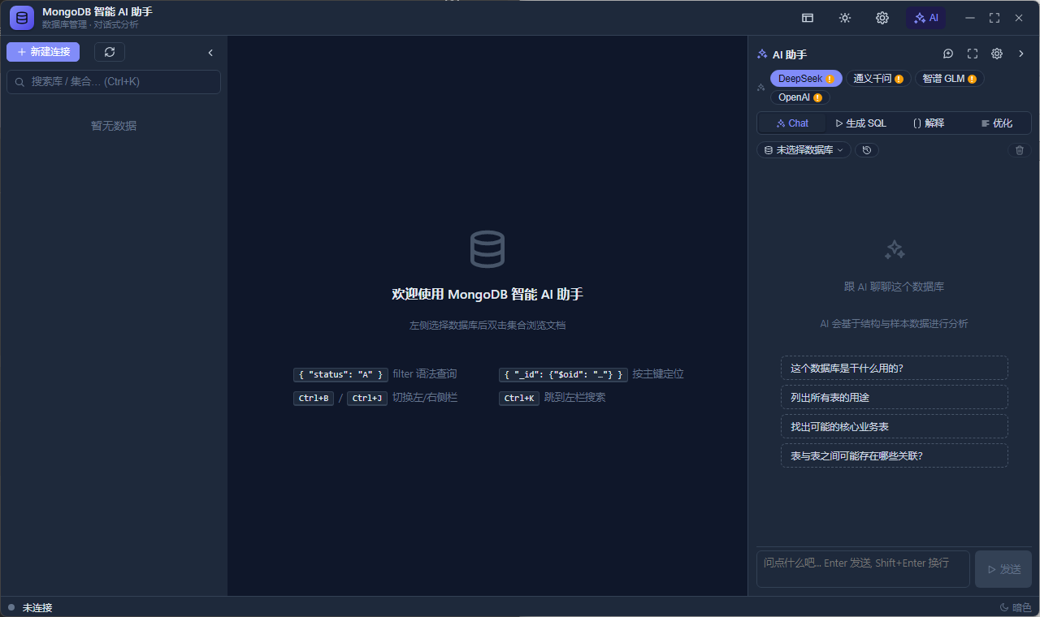Switch to the 优化 tab

997,123
